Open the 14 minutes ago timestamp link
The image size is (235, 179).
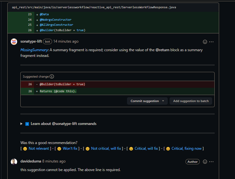point(66,41)
